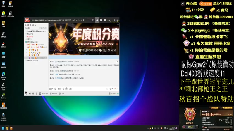Open OBS Studio desktop icon
234x131 pixels.
[x=11, y=14]
